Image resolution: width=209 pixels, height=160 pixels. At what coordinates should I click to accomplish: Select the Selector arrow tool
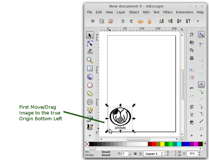[x=90, y=35]
